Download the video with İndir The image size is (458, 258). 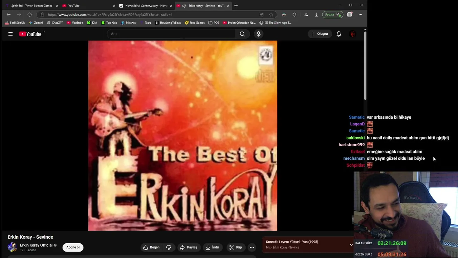213,247
